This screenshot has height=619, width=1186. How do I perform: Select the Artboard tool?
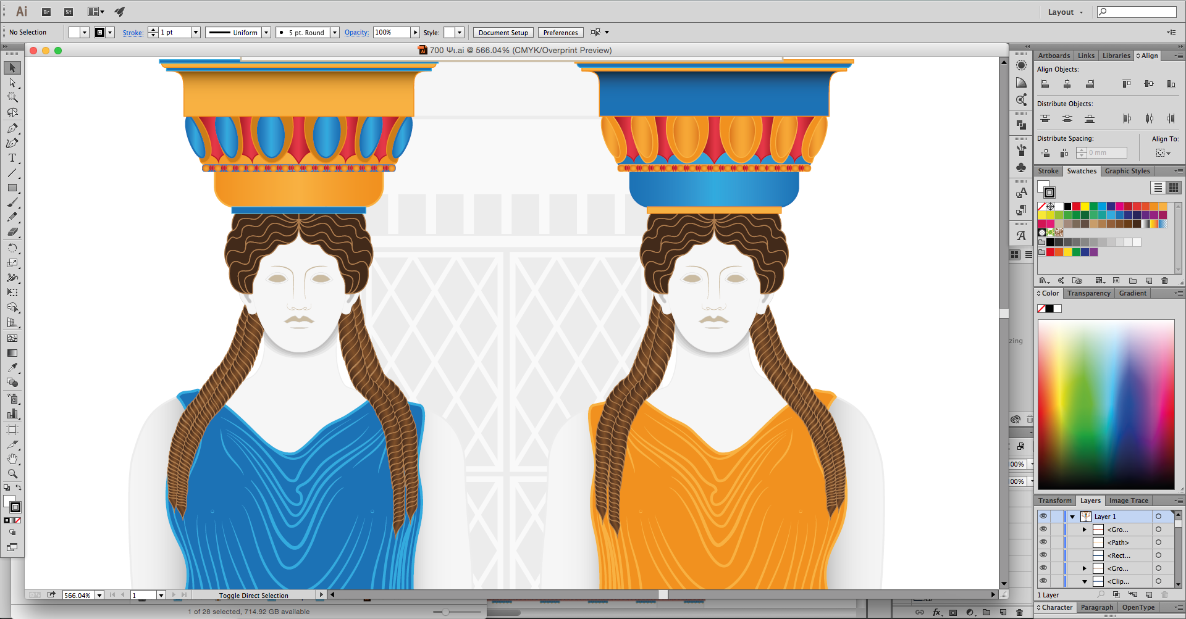tap(12, 430)
